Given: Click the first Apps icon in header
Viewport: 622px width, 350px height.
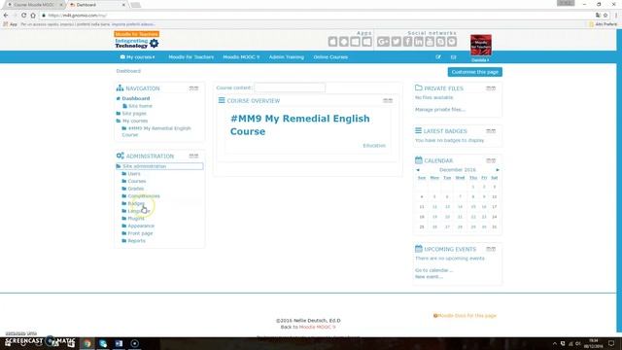Looking at the screenshot, I should [x=332, y=42].
